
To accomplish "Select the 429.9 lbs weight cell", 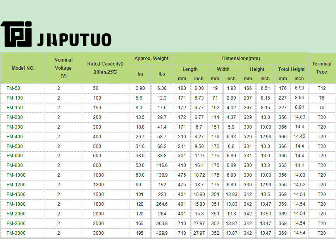I will point(162,233).
